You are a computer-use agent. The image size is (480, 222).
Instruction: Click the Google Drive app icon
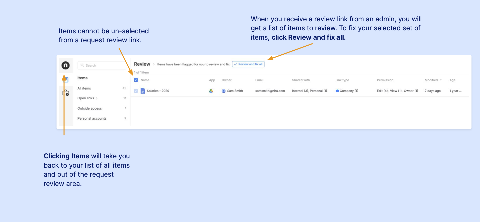click(x=211, y=91)
